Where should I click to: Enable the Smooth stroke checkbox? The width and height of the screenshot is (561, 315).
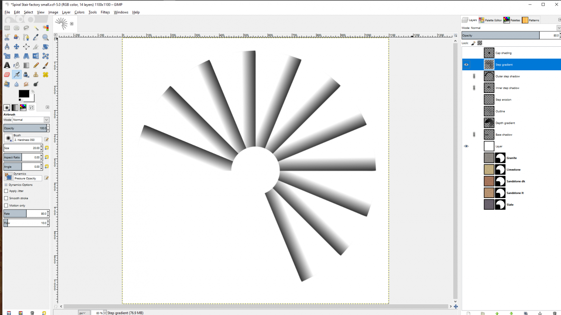click(6, 198)
